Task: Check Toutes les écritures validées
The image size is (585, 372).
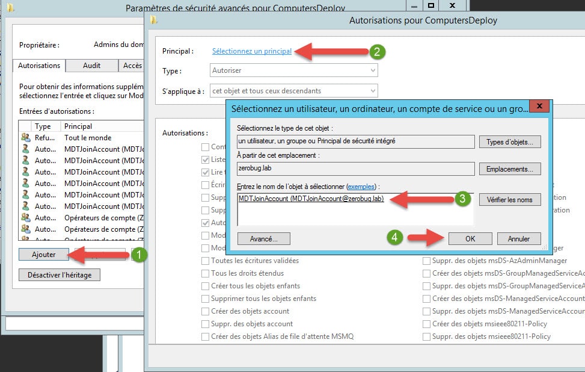Action: click(206, 261)
